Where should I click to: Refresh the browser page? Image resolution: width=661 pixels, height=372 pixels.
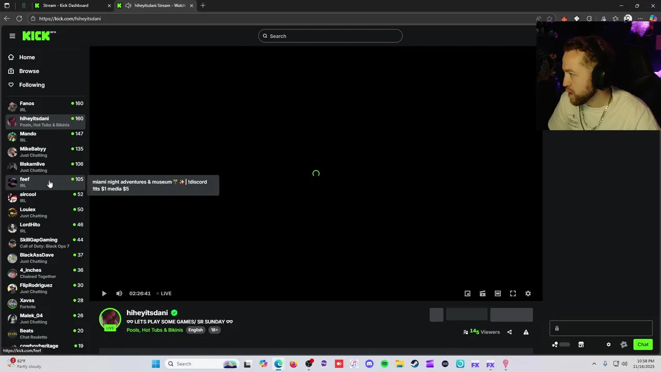click(x=19, y=19)
